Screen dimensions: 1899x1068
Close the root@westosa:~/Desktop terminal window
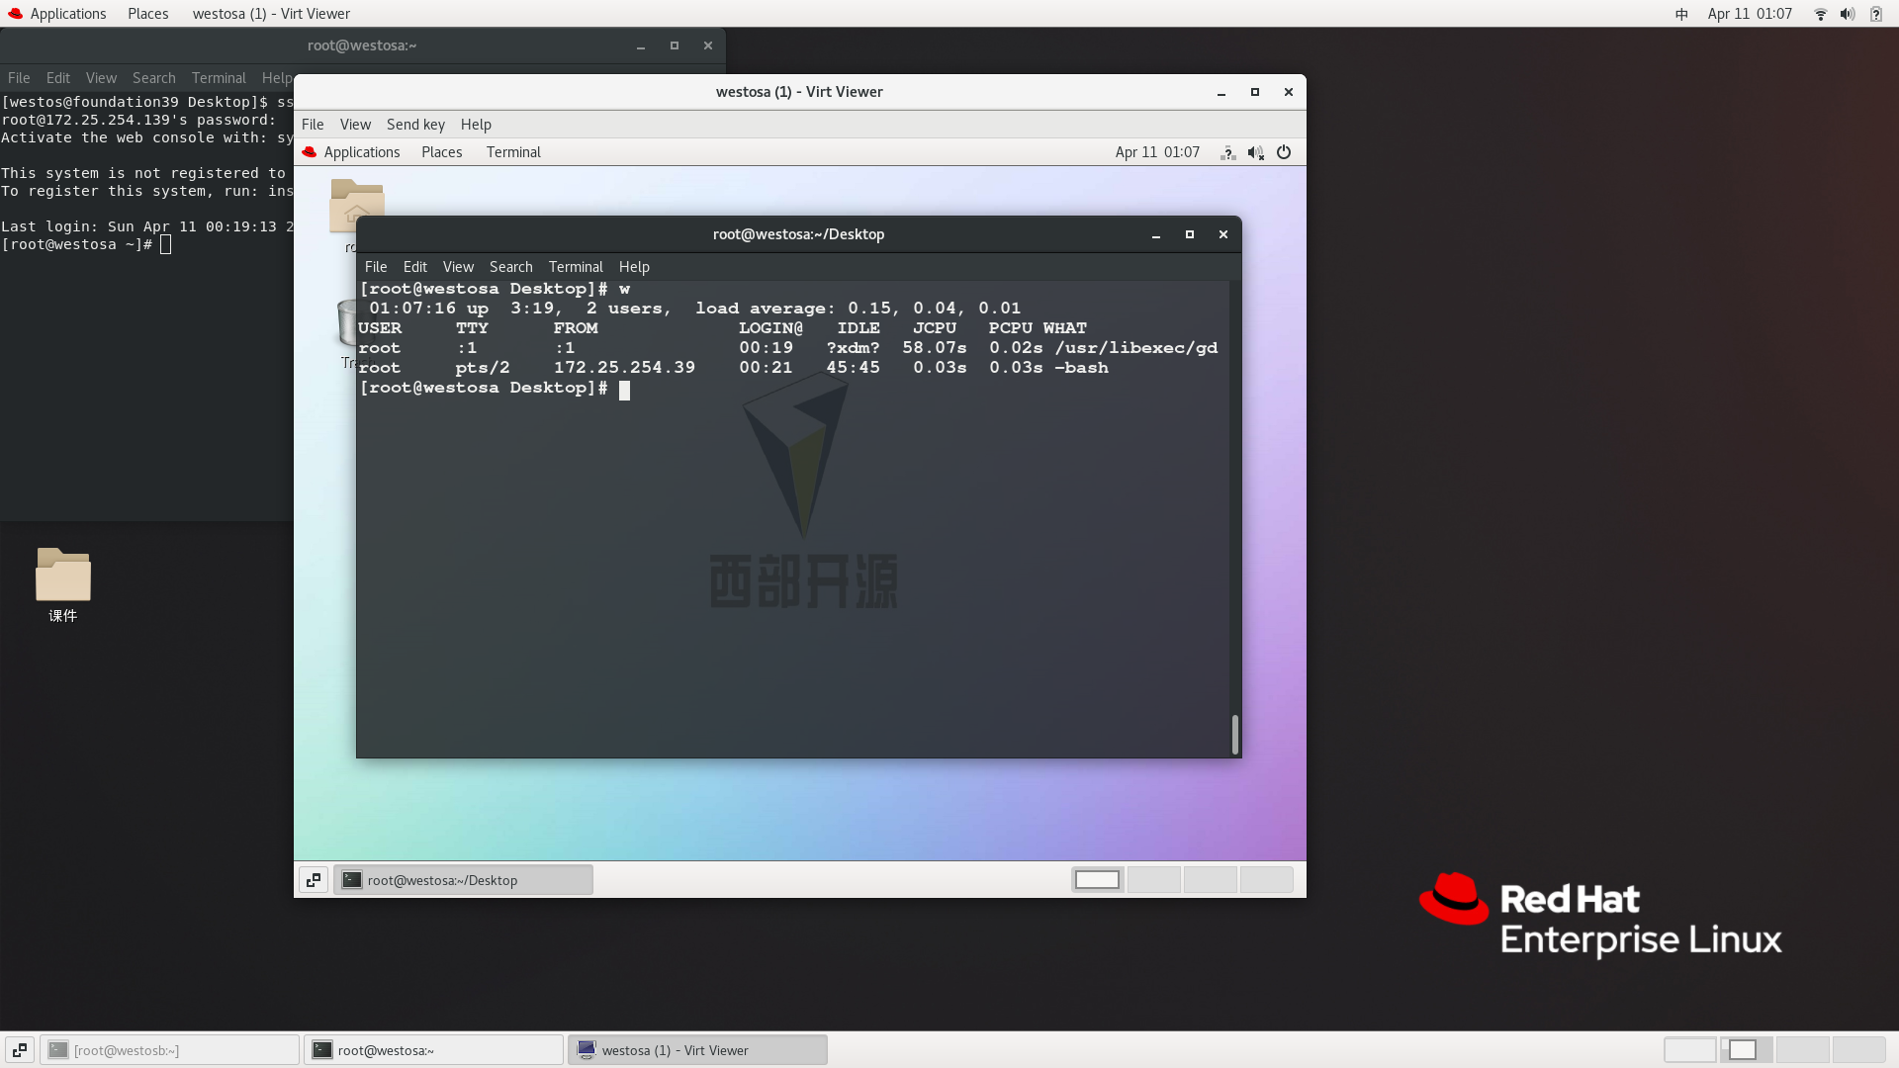[1223, 234]
